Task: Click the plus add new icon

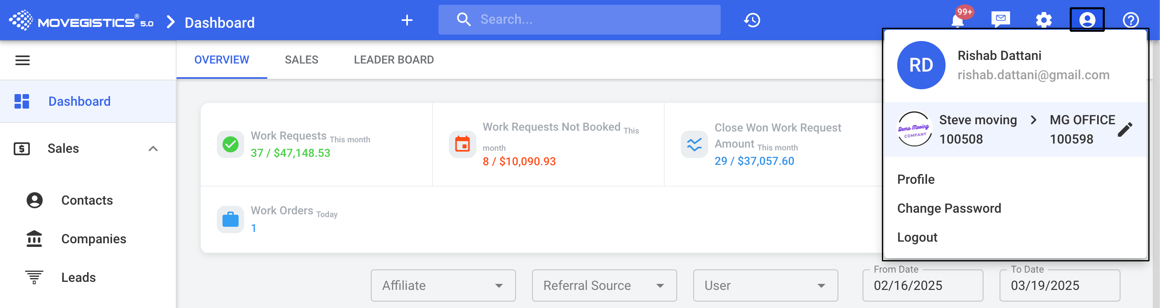Action: (x=407, y=20)
